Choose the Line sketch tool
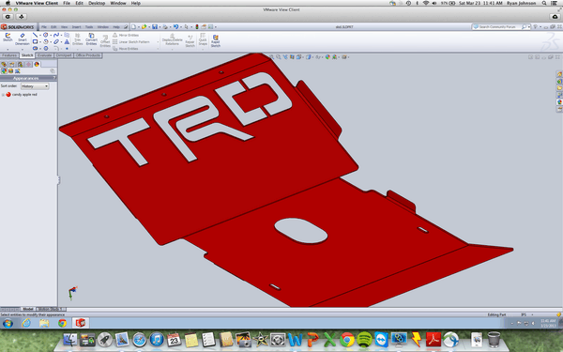The height and width of the screenshot is (352, 563). click(x=35, y=36)
